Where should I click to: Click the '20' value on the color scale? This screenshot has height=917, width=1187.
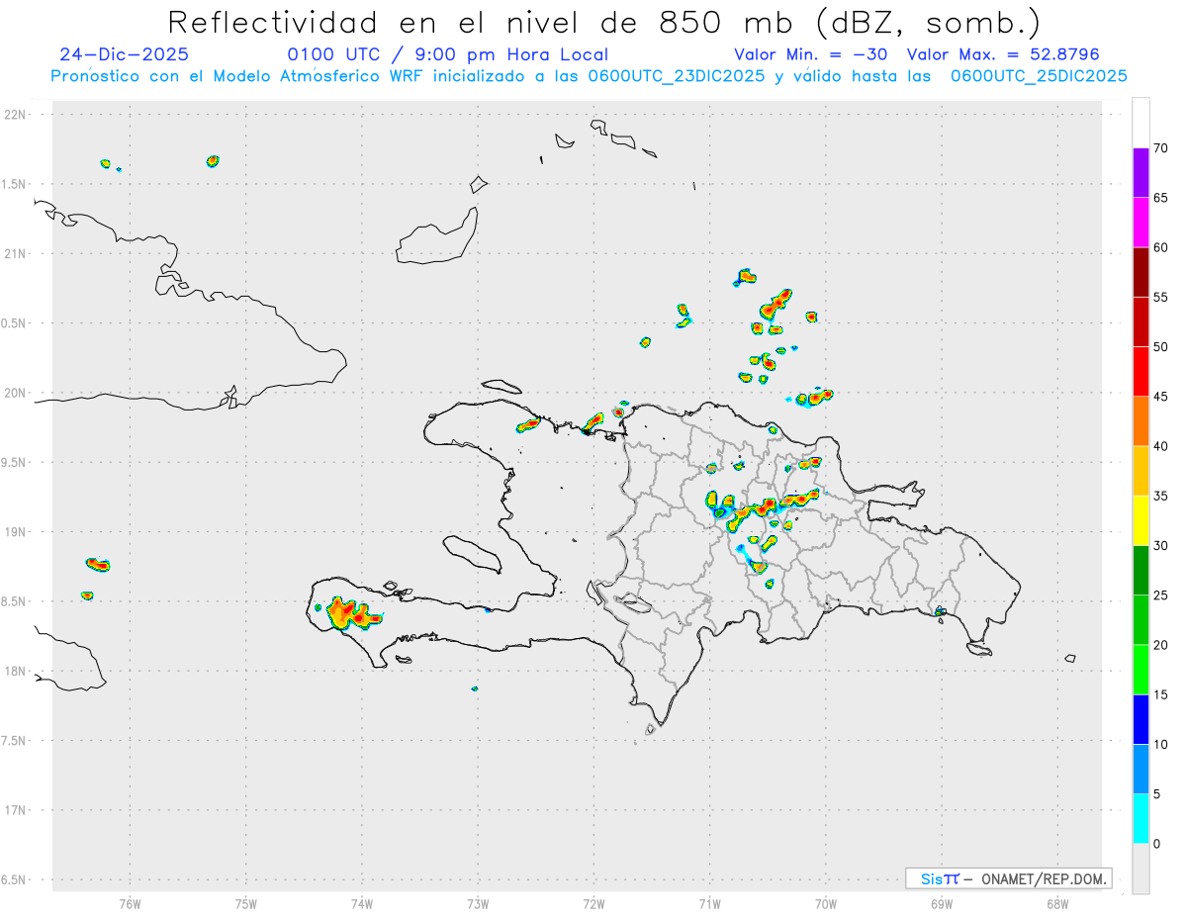pyautogui.click(x=1160, y=645)
